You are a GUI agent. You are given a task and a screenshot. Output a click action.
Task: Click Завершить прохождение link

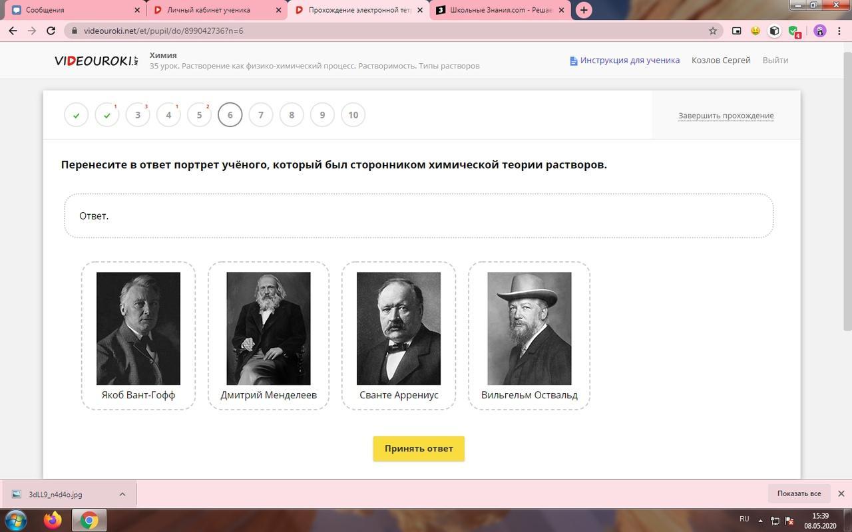726,116
